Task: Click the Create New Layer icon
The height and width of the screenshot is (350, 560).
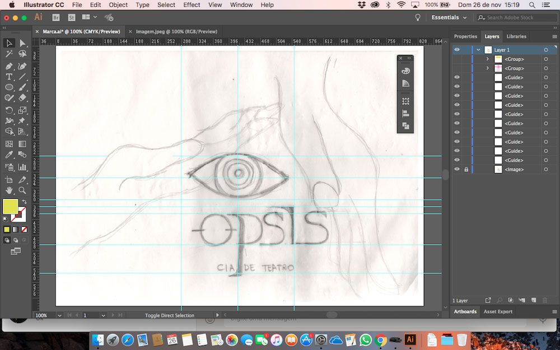Action: (534, 301)
